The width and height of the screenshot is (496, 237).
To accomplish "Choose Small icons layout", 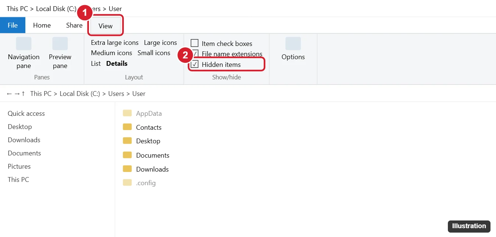I will 154,53.
